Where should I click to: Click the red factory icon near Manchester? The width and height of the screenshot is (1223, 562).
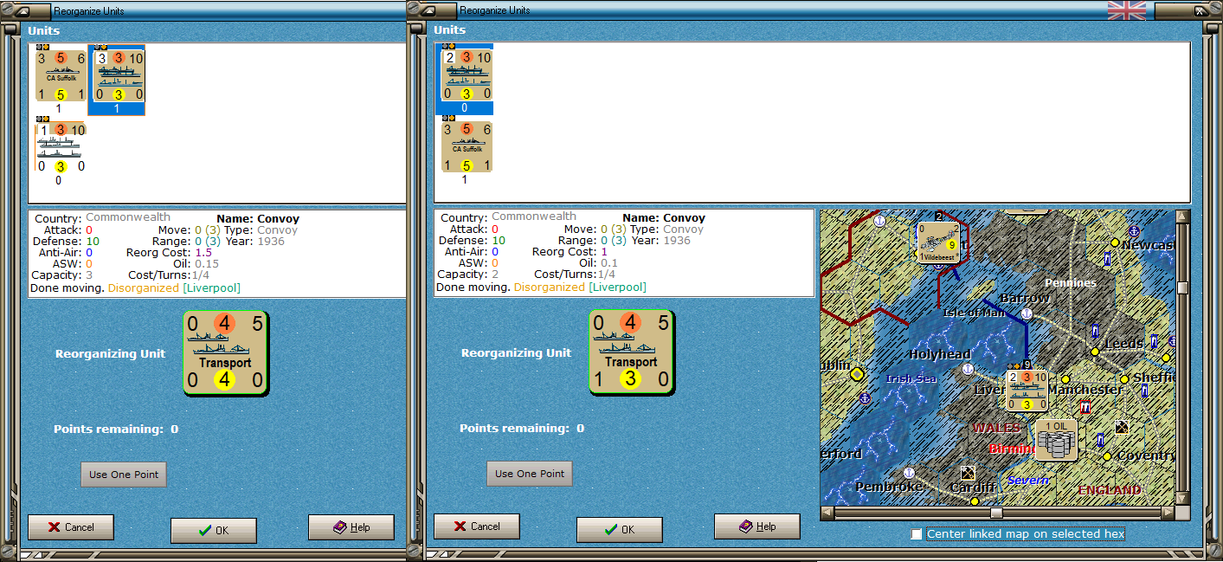point(1084,406)
